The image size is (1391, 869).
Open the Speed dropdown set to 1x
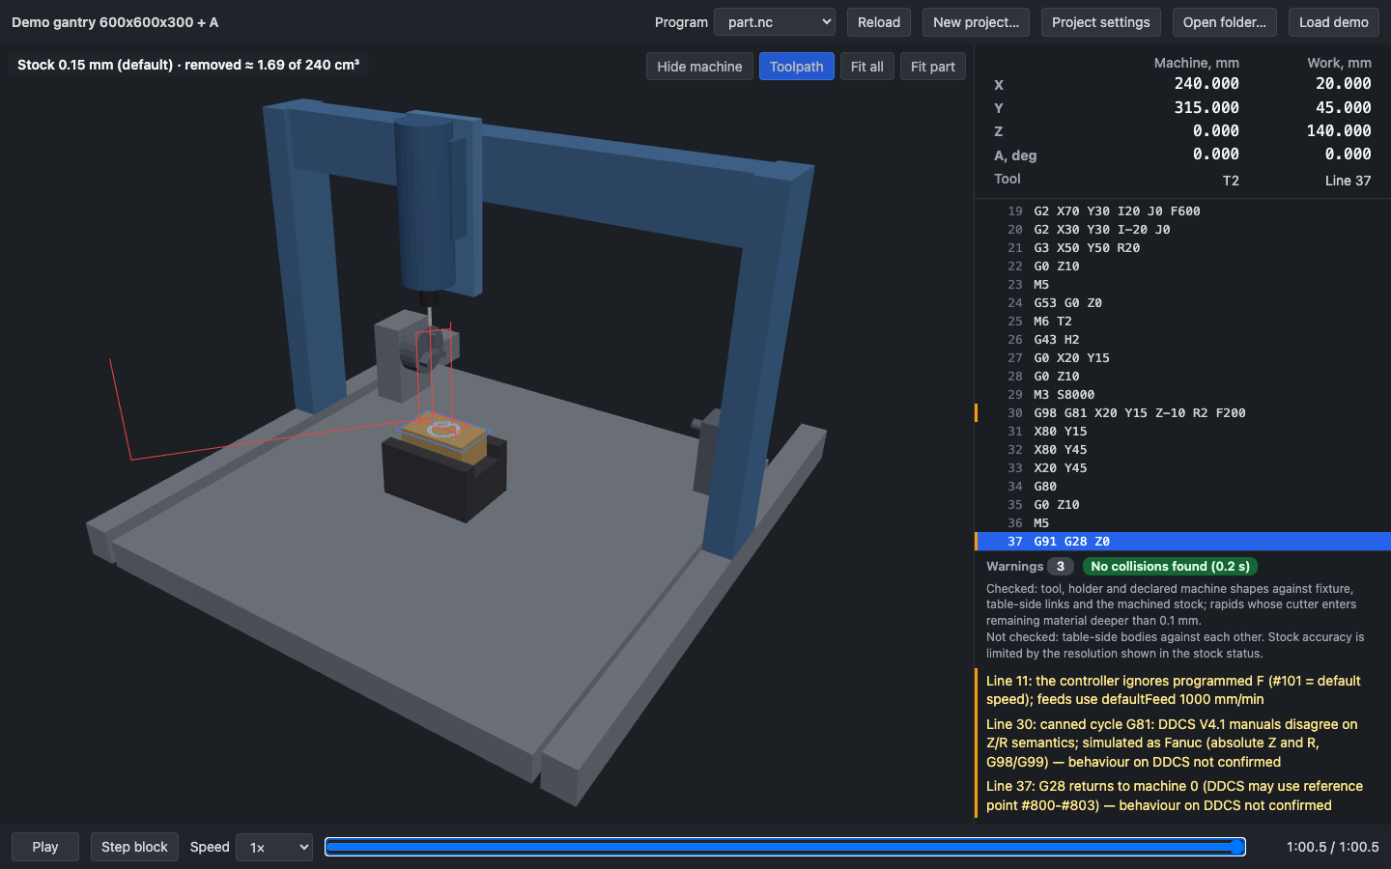tap(274, 847)
